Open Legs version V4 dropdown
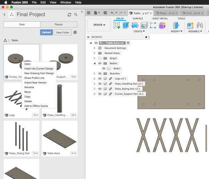 (x=35, y=115)
